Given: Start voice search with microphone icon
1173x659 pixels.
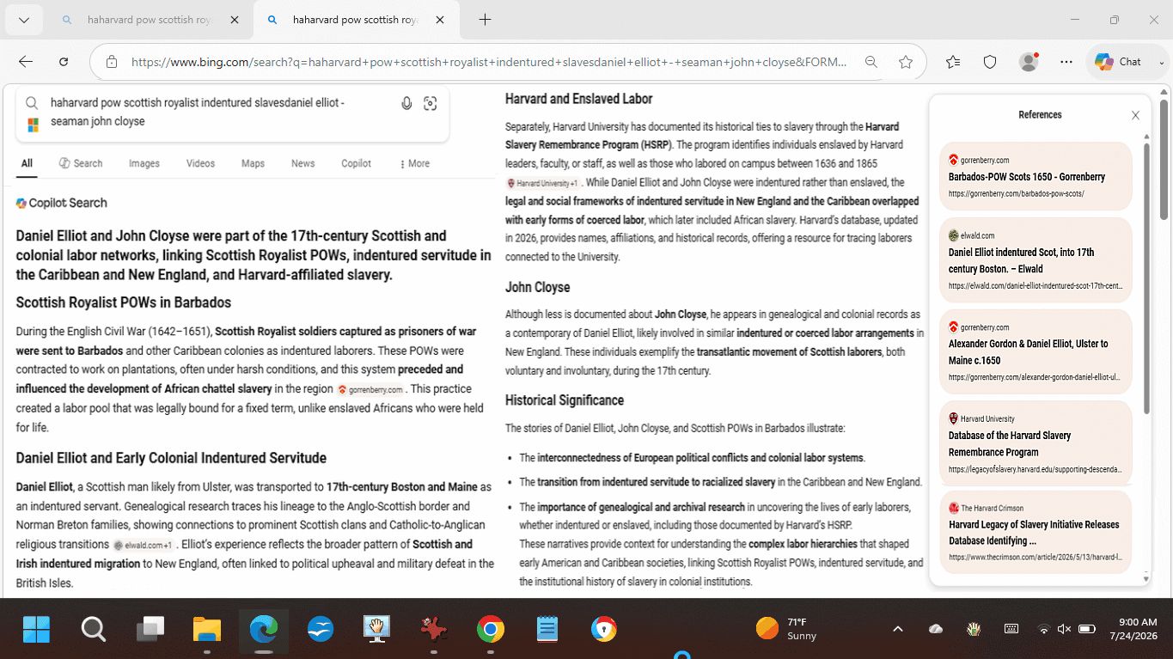Looking at the screenshot, I should 406,103.
